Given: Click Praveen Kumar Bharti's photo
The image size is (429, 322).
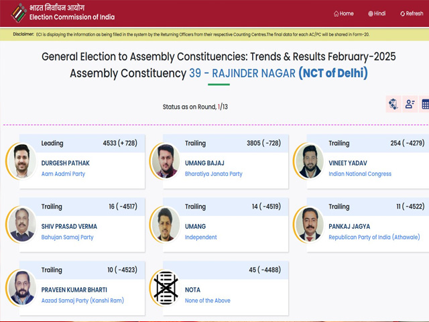Looking at the screenshot, I should [21, 288].
